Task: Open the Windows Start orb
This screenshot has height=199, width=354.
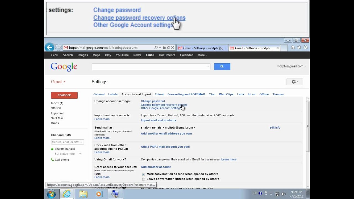Action: coord(51,194)
